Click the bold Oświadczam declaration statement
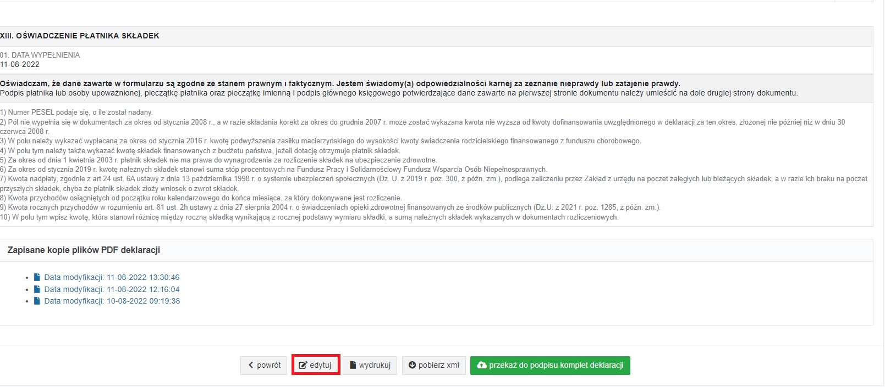 pyautogui.click(x=340, y=83)
